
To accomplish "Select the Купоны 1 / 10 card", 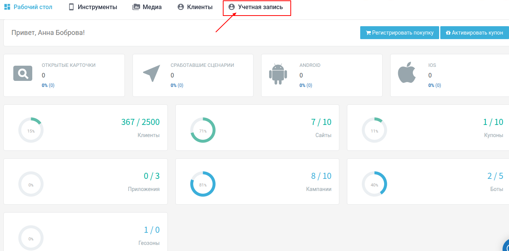I will (x=428, y=128).
